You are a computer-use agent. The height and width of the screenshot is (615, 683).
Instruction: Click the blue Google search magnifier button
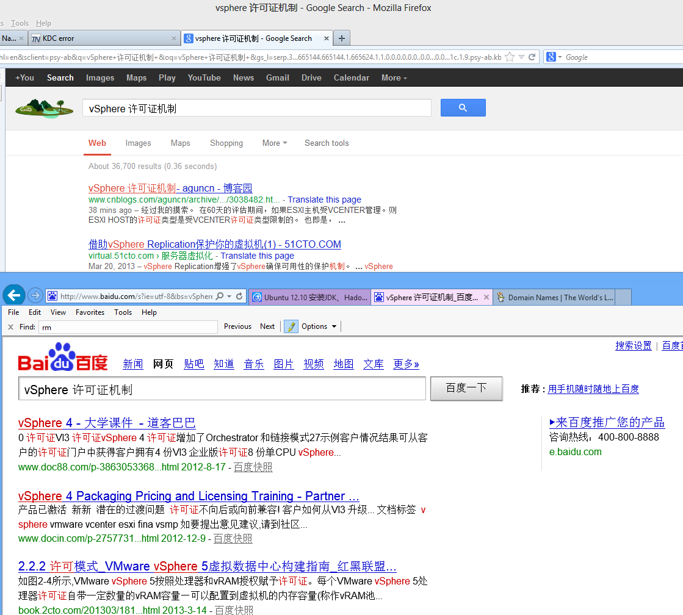point(463,107)
